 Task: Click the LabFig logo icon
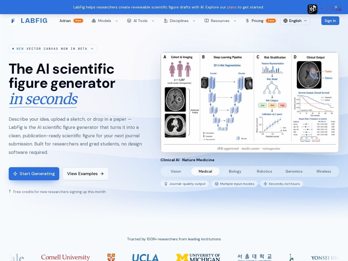13,21
